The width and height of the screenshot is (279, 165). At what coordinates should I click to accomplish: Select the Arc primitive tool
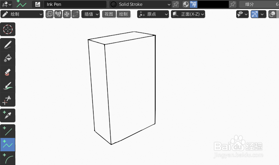7,158
